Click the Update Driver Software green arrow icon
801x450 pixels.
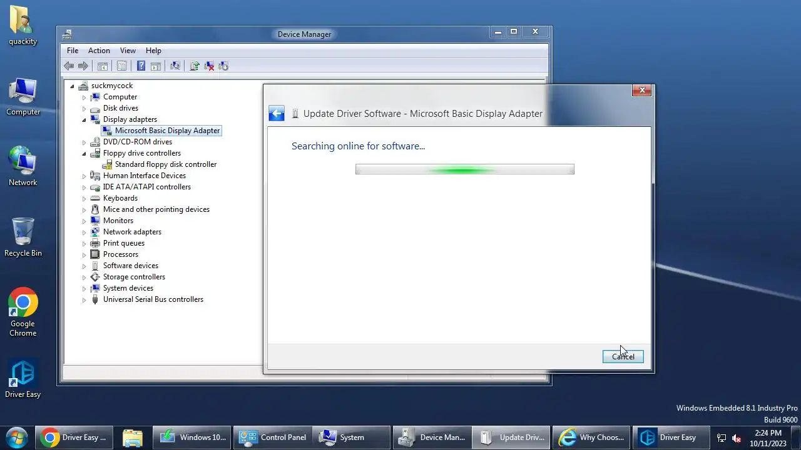point(195,66)
